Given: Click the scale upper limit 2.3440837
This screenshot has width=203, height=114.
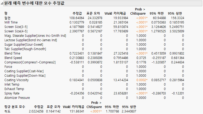Looking at the screenshot, I should point(129,111).
